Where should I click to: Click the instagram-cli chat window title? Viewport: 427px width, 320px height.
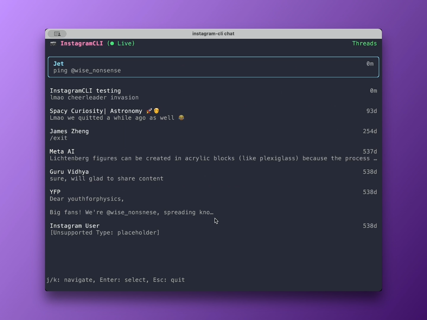pos(213,33)
